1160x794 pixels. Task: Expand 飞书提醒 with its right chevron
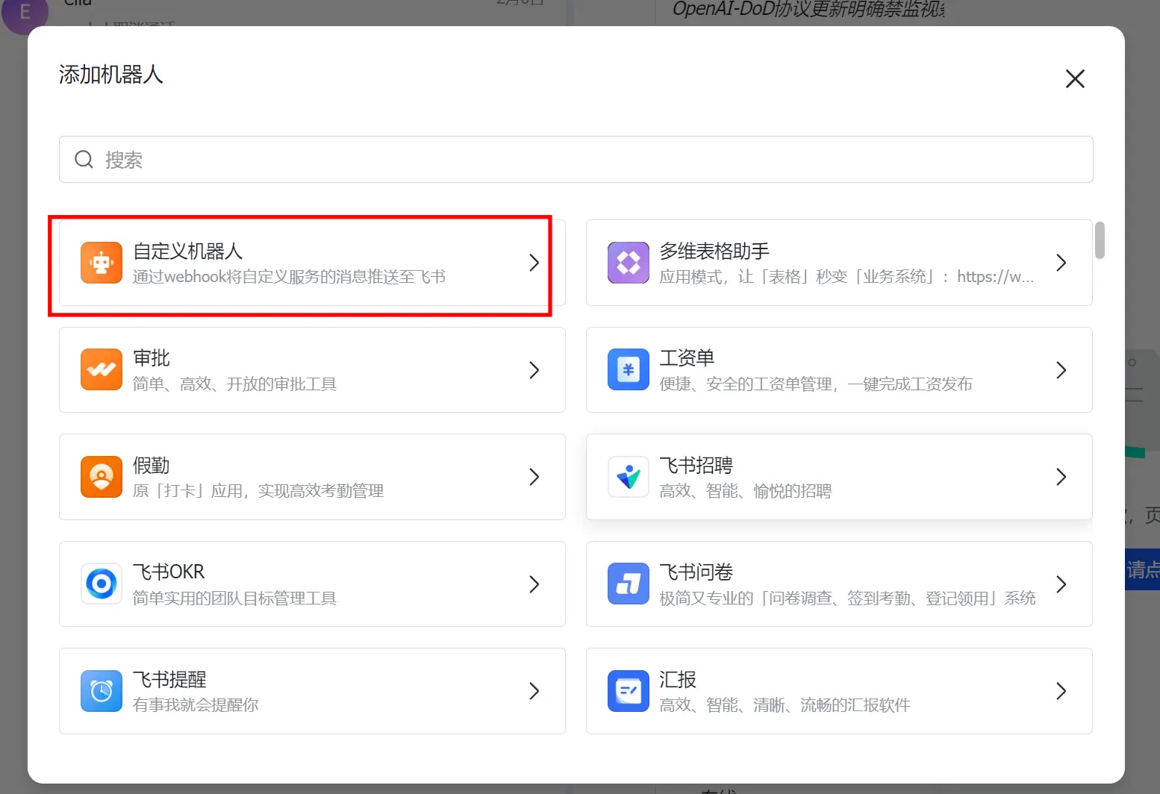534,691
